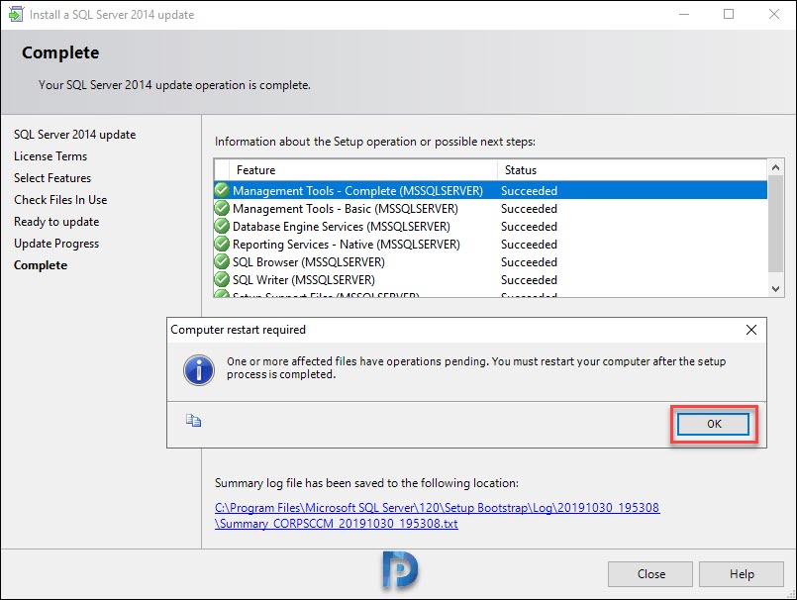
Task: Click Succeeded status for SQL Browser
Action: [x=529, y=262]
